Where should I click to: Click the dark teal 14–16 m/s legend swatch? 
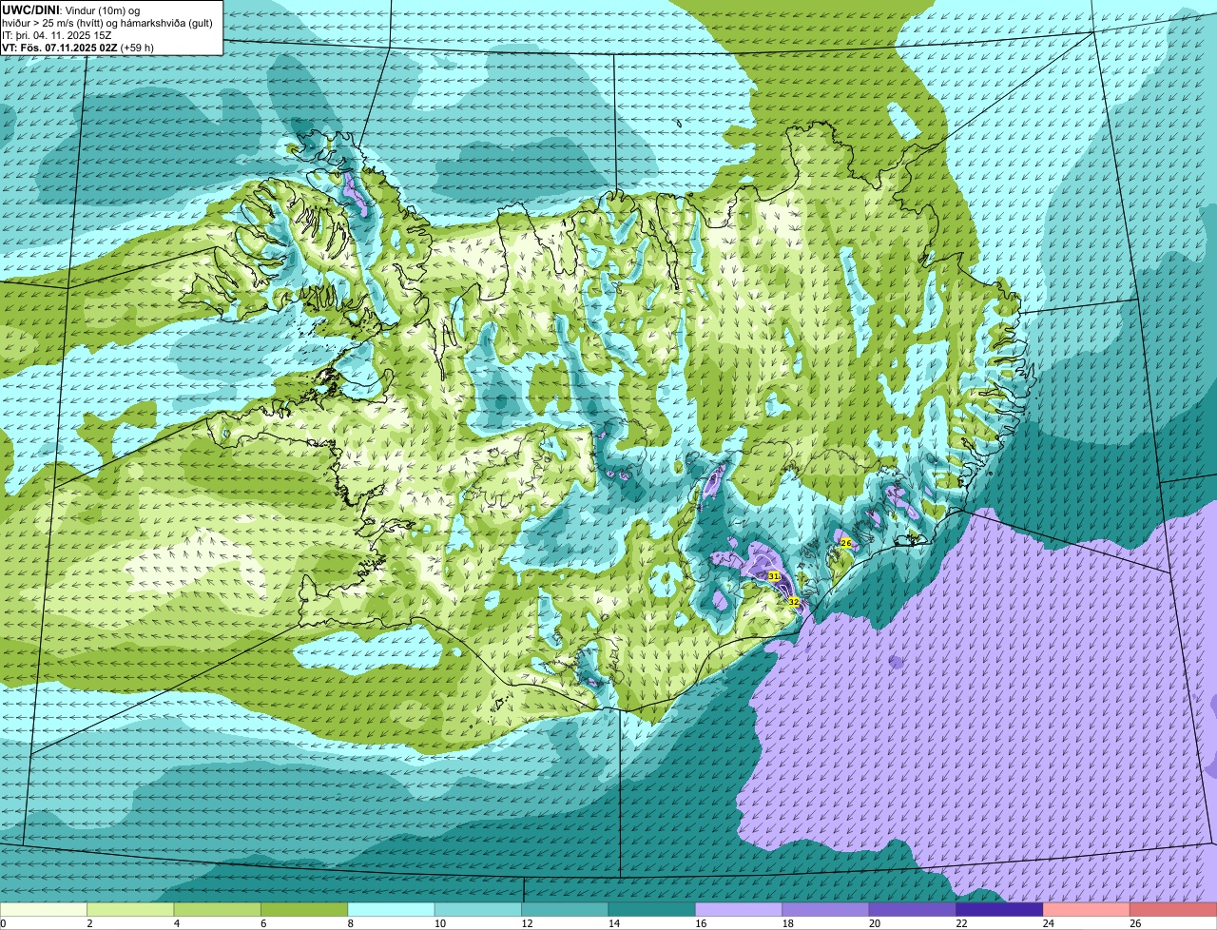(x=652, y=909)
